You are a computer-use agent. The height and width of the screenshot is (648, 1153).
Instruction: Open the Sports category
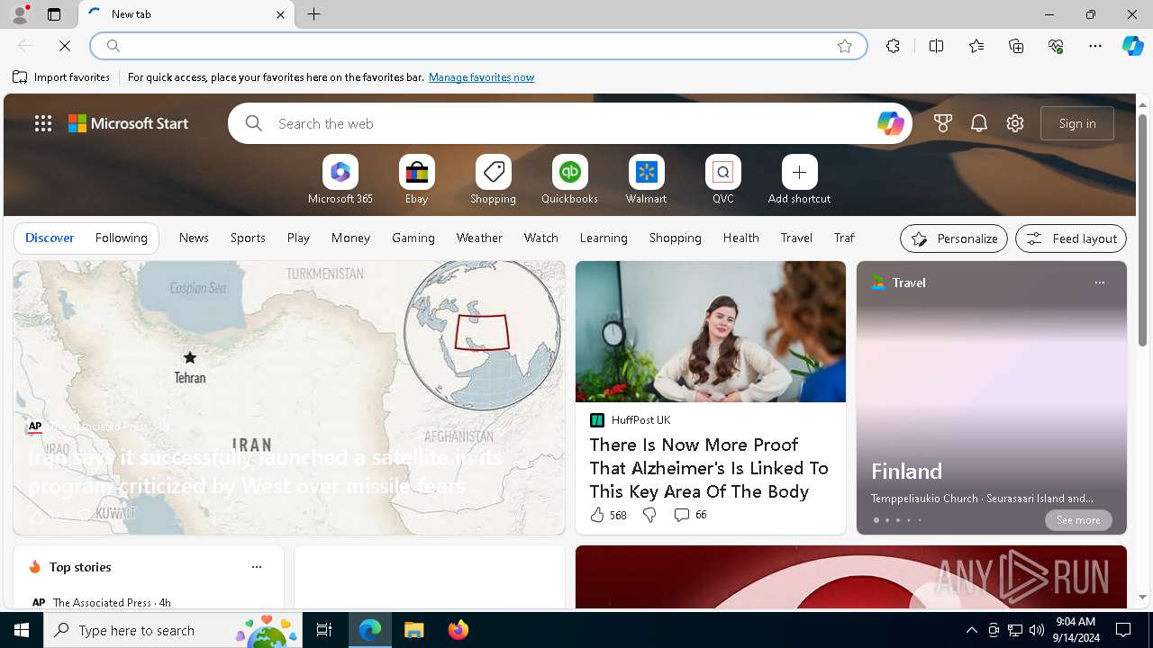(248, 238)
